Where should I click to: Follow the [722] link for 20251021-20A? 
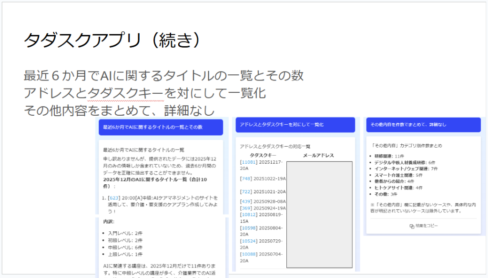point(247,191)
